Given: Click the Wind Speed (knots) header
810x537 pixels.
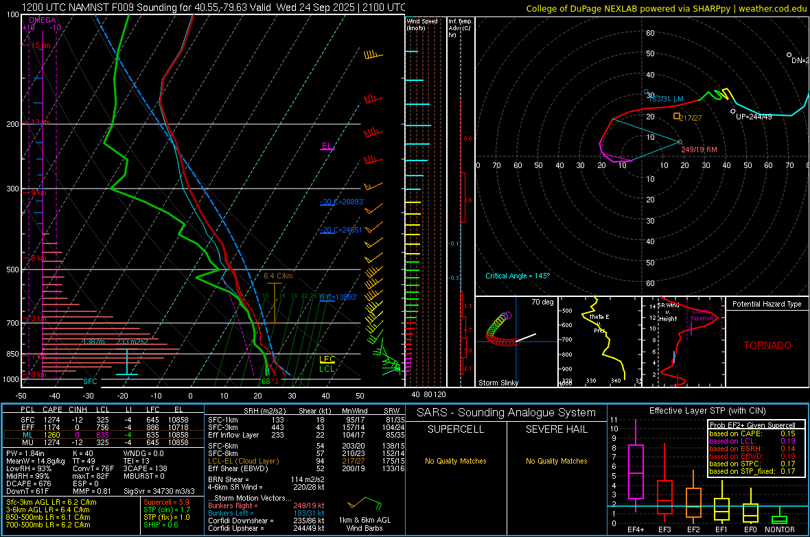Looking at the screenshot, I should (x=421, y=24).
